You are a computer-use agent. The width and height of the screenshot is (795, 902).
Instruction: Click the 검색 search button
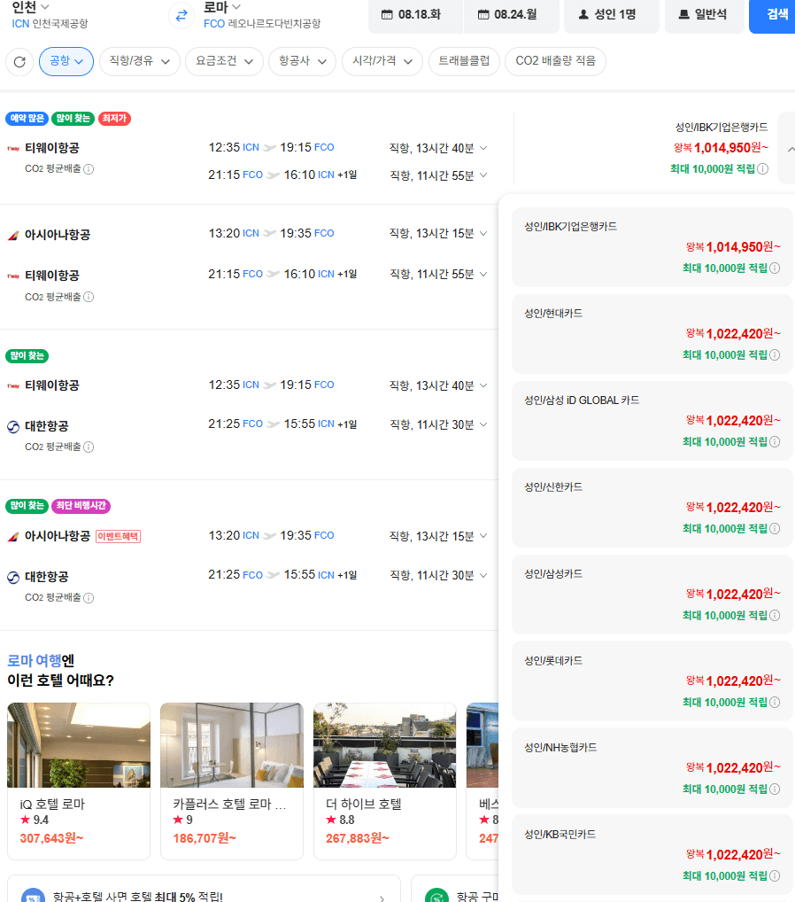[774, 15]
